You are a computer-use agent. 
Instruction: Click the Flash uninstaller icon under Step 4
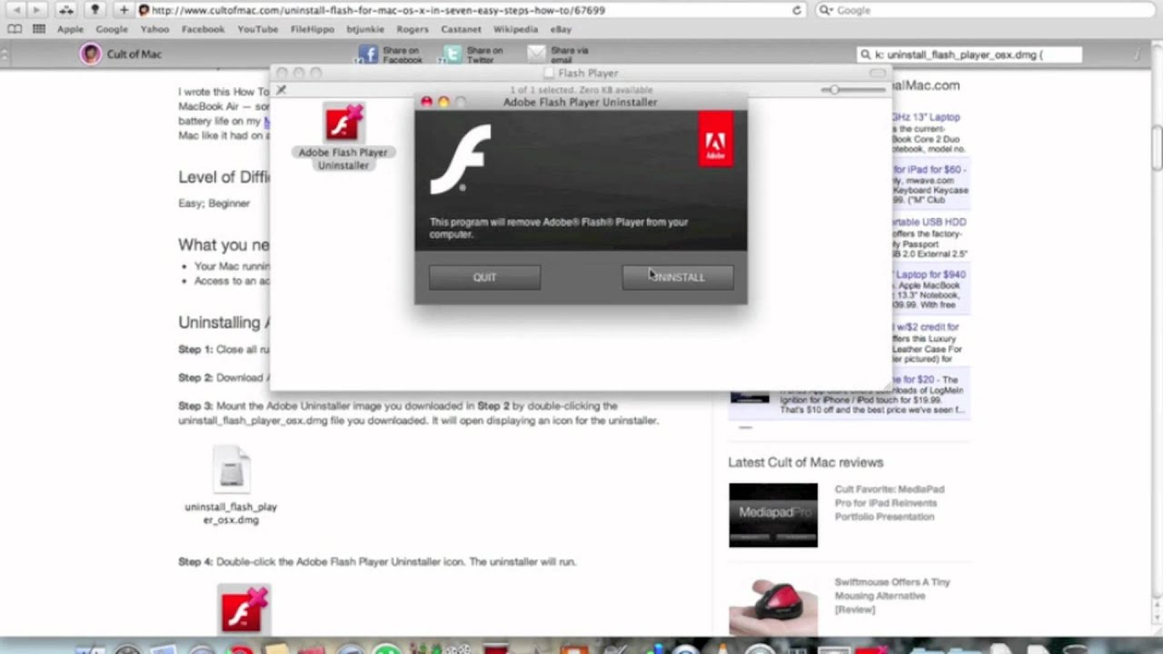tap(244, 608)
